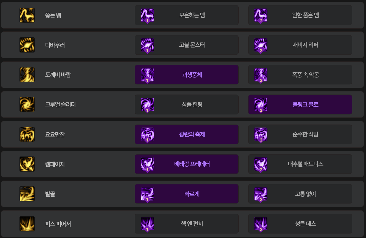Click the gold 발골 skill icon

[x=27, y=194]
